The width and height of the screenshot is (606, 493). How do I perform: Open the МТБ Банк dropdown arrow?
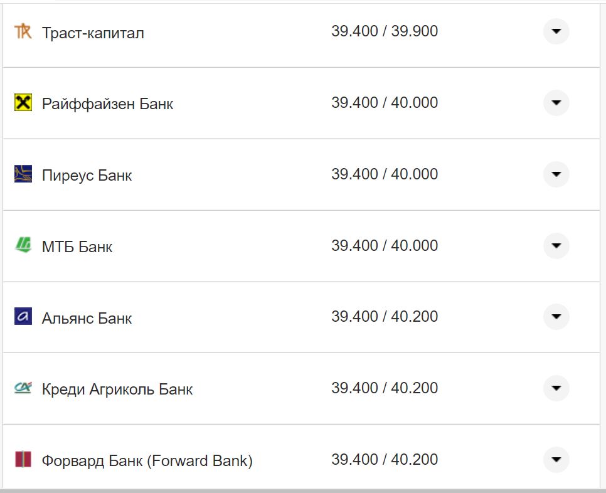[556, 246]
